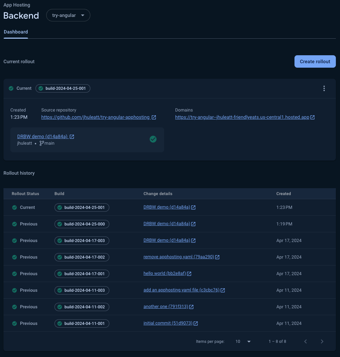The height and width of the screenshot is (357, 340).
Task: Click the jhuleatt author name in commit card
Action: 24,143
